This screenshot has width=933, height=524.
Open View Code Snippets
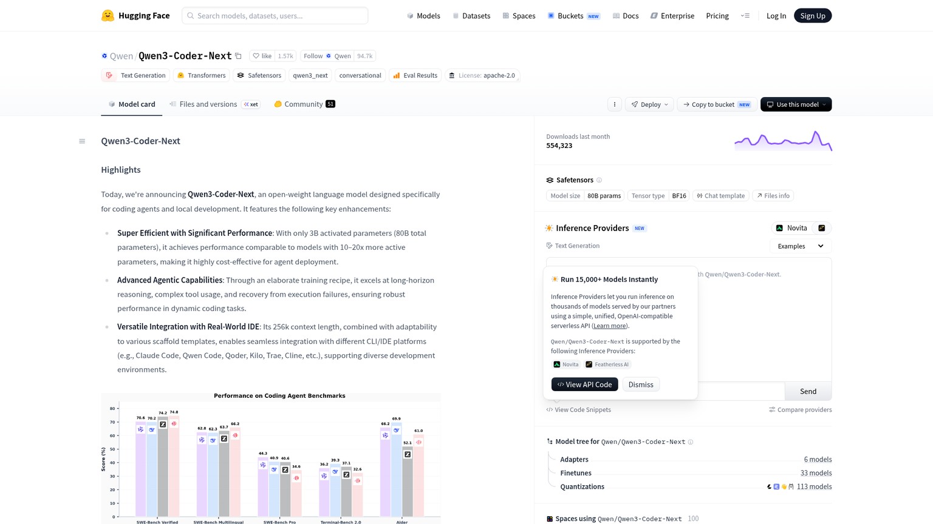(x=579, y=410)
